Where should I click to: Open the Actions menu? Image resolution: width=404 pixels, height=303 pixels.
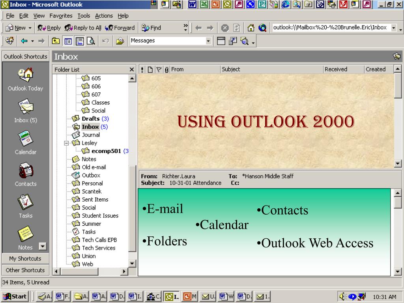coord(104,16)
